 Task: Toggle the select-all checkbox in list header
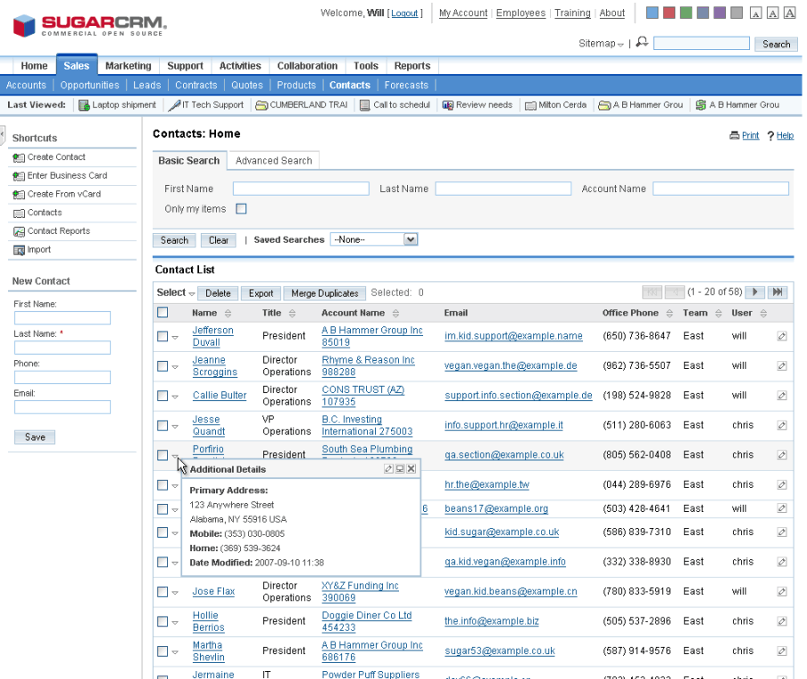click(162, 312)
